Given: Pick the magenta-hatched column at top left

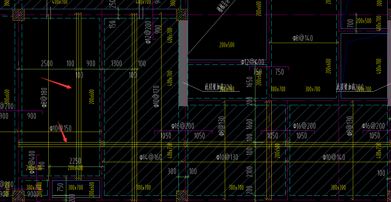Looking at the screenshot, I should 18,15.
